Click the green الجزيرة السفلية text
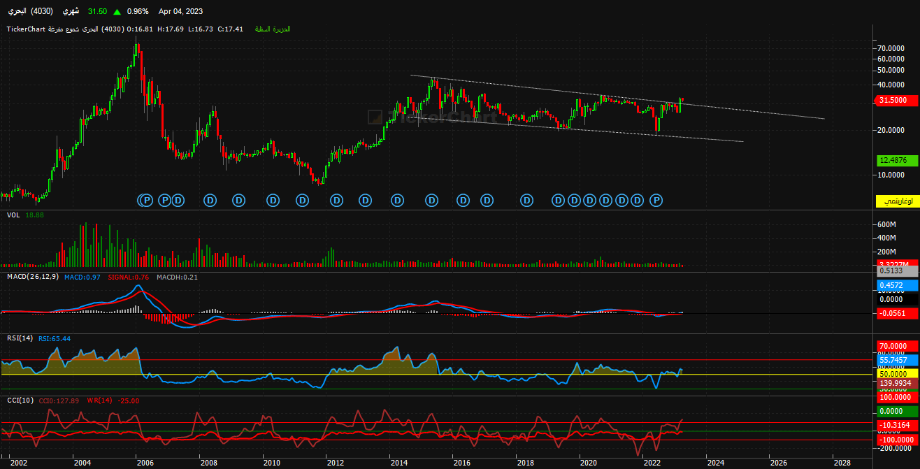The image size is (920, 469). pos(273,29)
